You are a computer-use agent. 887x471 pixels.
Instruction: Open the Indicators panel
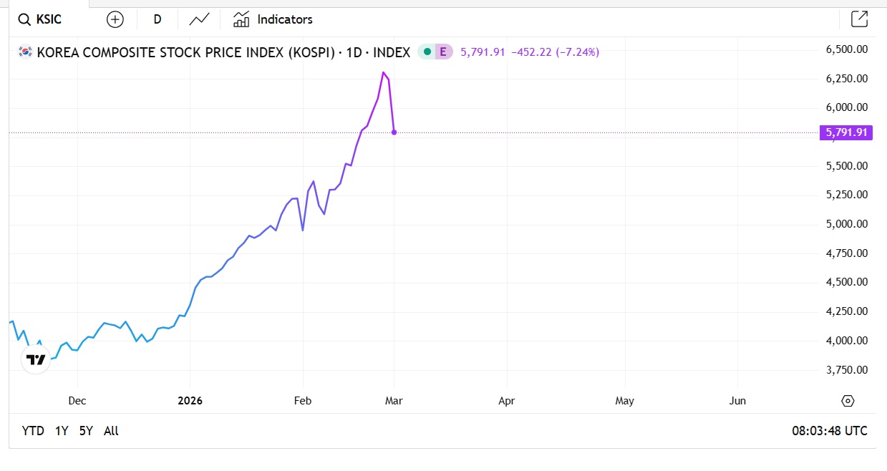[273, 19]
